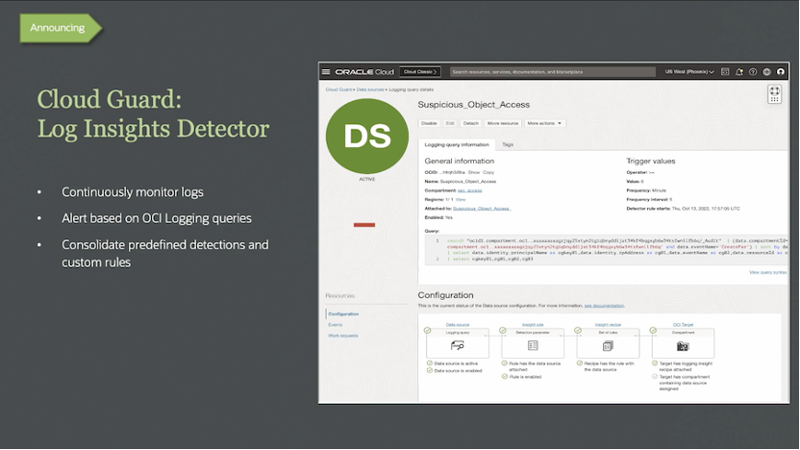Click the Detection parameter list icon
The image size is (800, 450).
coord(533,346)
